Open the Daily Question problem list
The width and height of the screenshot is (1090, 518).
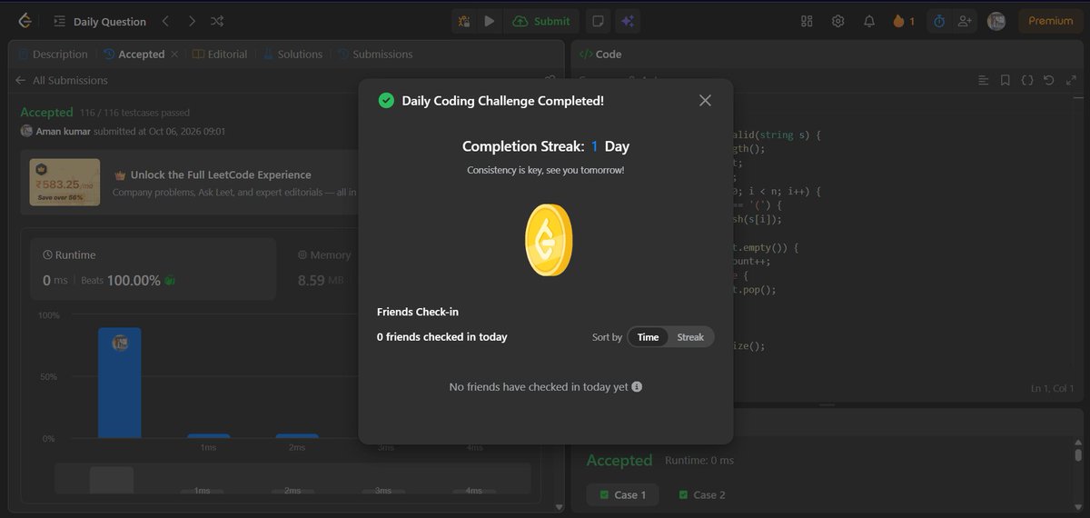[x=100, y=21]
